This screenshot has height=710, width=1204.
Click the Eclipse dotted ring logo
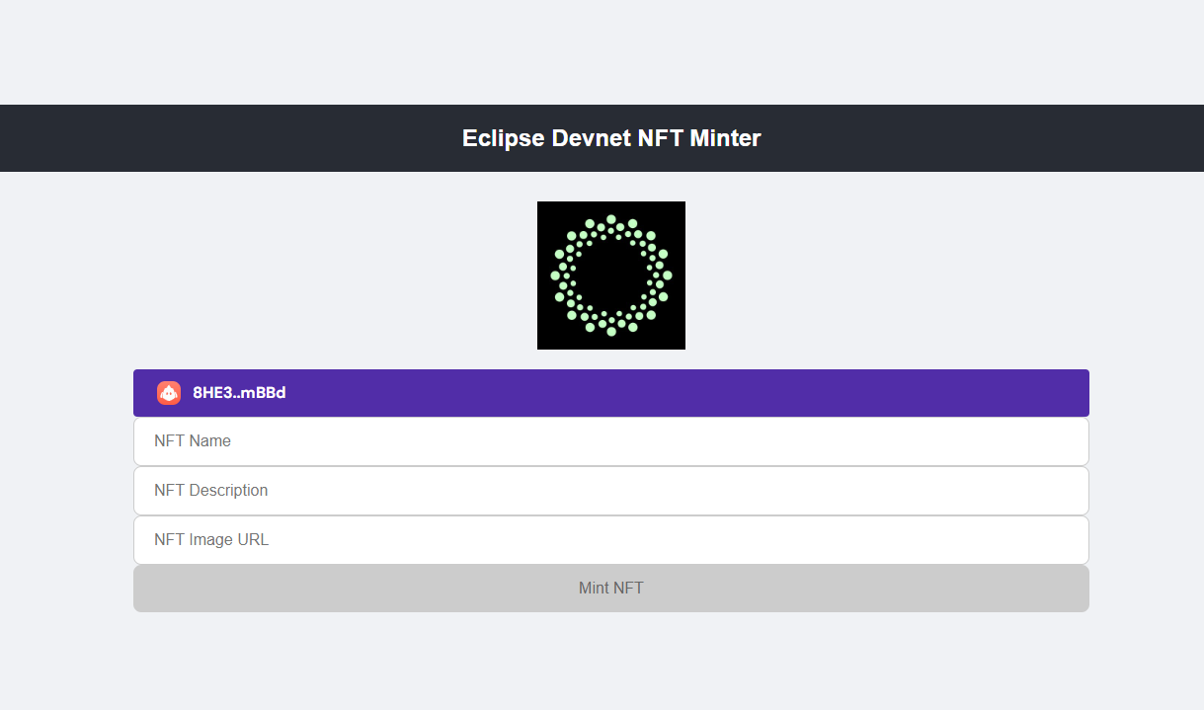click(610, 276)
